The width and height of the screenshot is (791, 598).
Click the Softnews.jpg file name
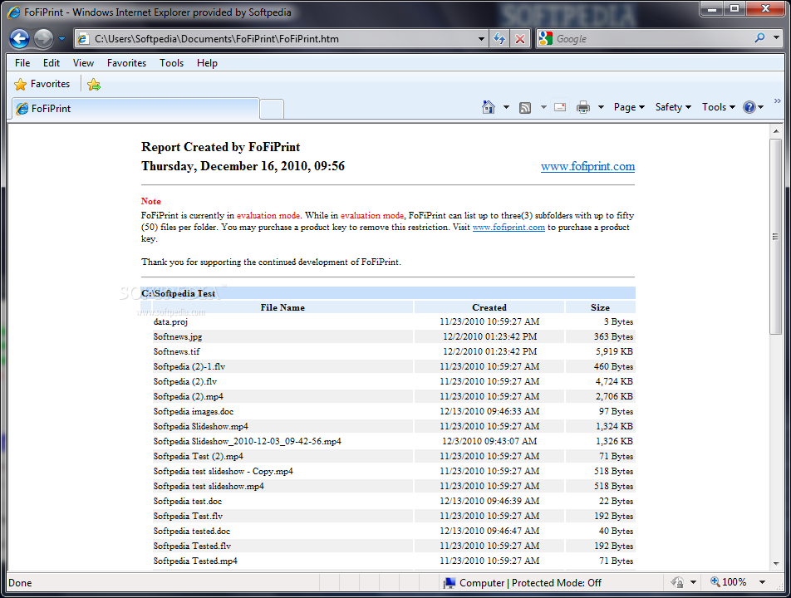(x=178, y=337)
